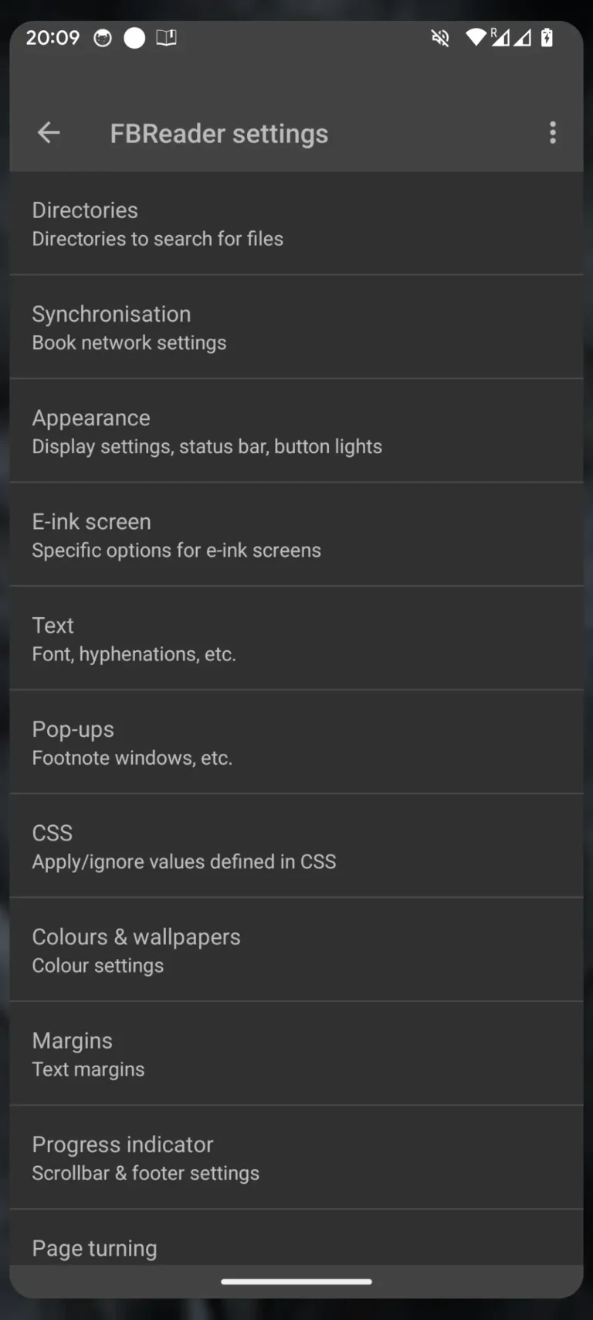
Task: Open Colours & wallpapers settings
Action: click(x=296, y=949)
